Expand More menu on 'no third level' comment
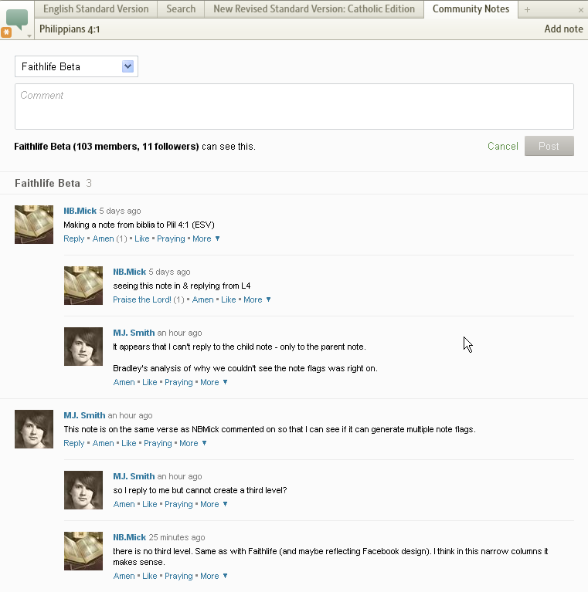Screen dimensions: 588x592 tap(213, 576)
